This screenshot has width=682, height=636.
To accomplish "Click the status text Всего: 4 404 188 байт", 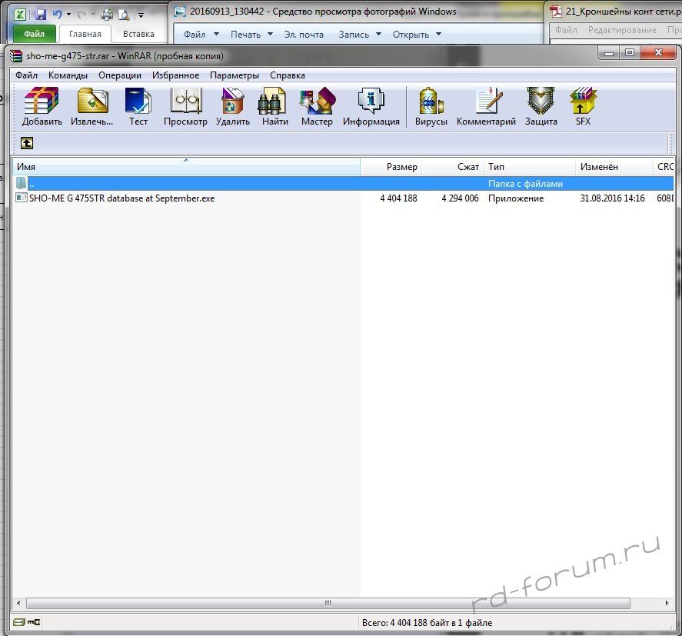I will tap(427, 622).
